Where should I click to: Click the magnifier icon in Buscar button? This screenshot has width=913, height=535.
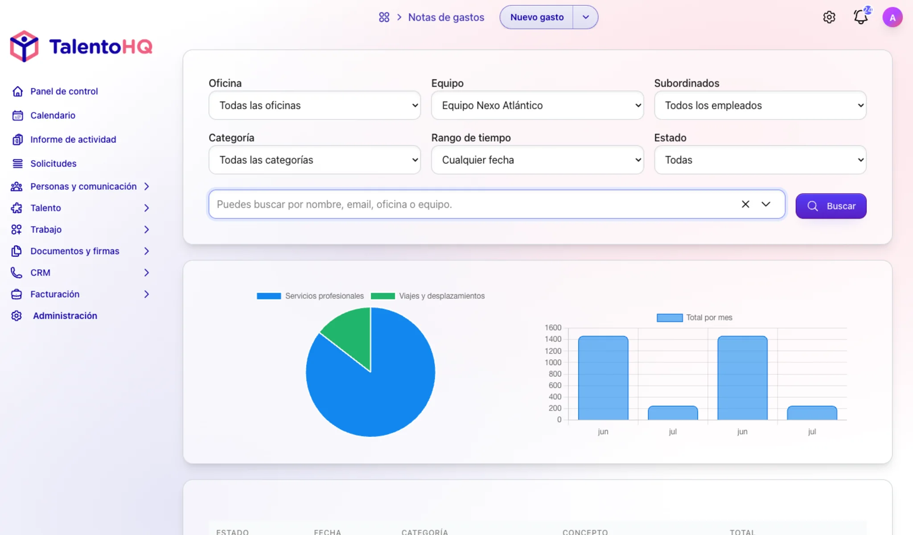[x=813, y=206]
